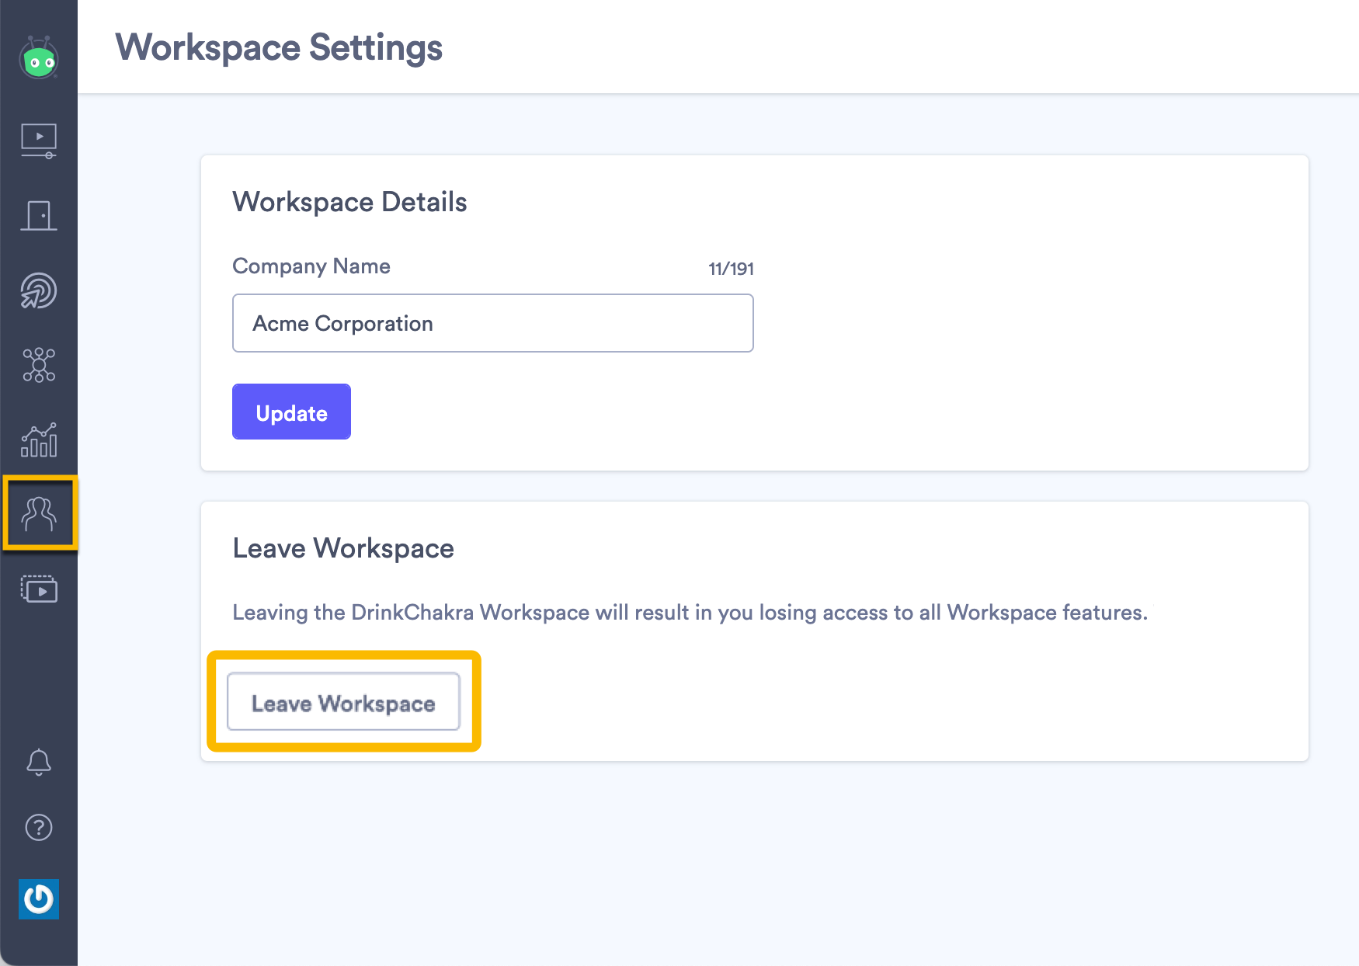This screenshot has width=1359, height=966.
Task: Select the video player icon in the sidebar
Action: (x=39, y=141)
